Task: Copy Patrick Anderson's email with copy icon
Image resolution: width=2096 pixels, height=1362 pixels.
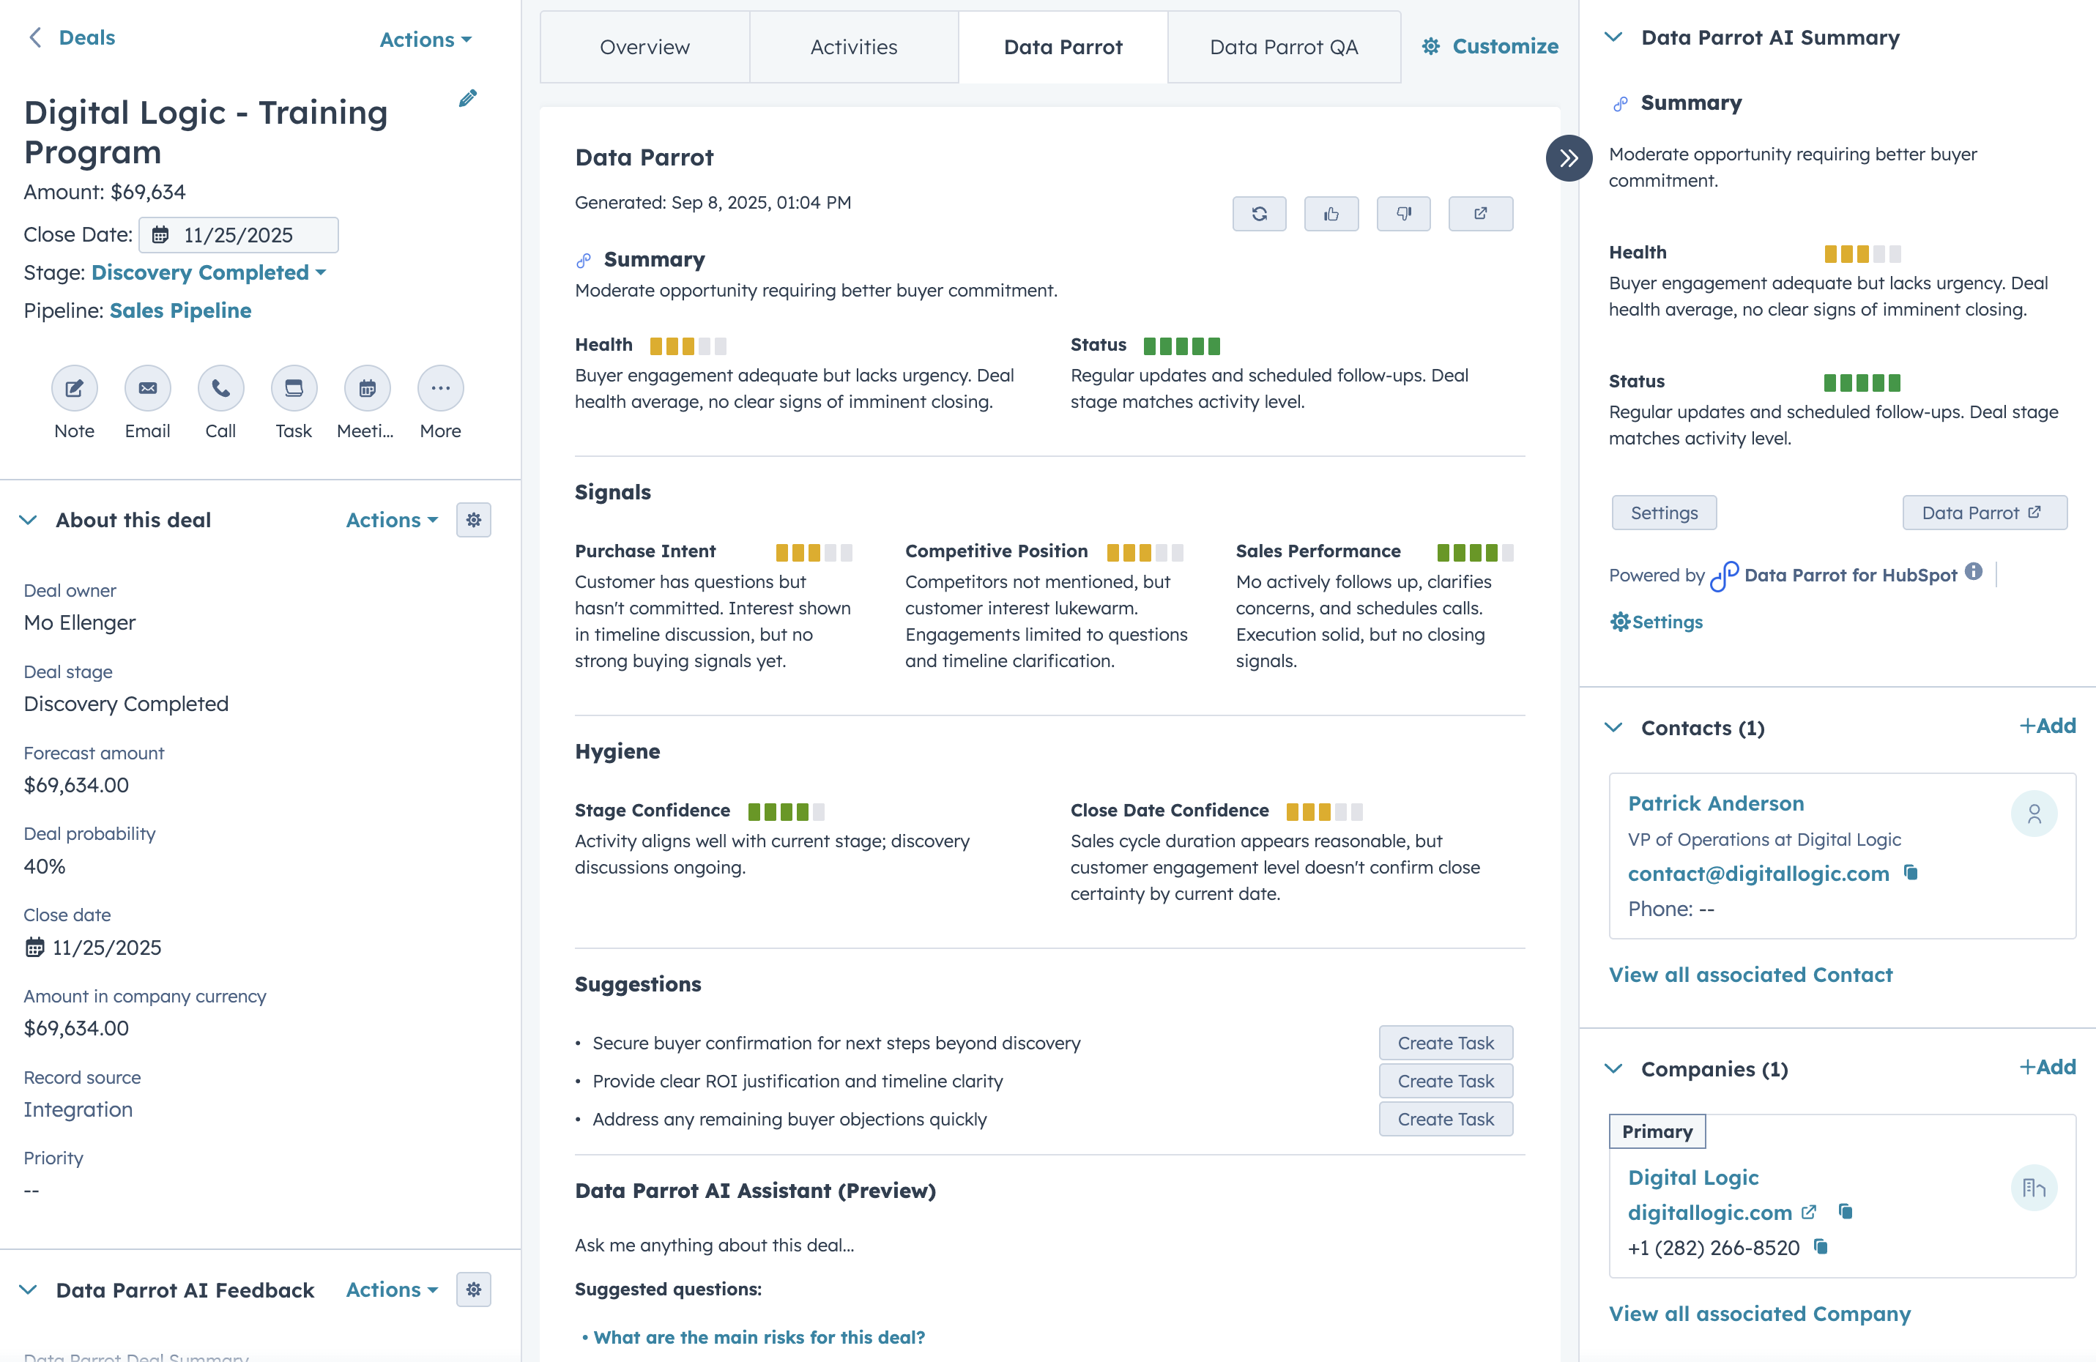Action: click(x=1911, y=874)
